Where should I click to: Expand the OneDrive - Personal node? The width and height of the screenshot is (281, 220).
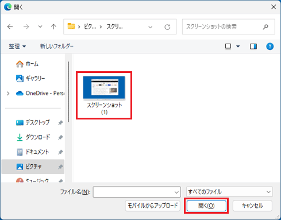click(8, 94)
